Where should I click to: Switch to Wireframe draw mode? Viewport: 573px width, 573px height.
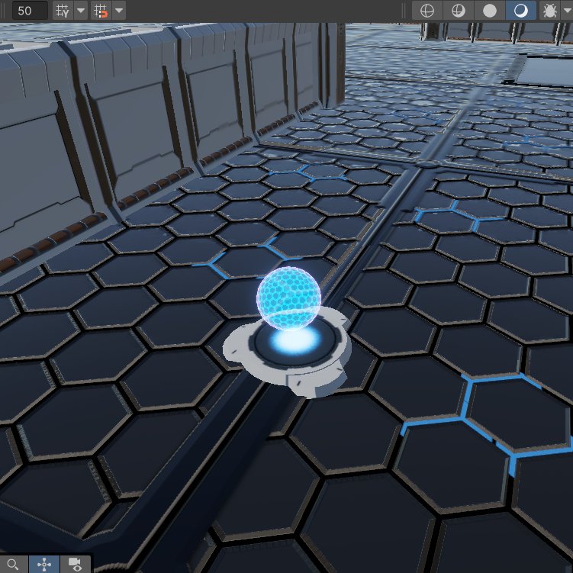click(427, 11)
